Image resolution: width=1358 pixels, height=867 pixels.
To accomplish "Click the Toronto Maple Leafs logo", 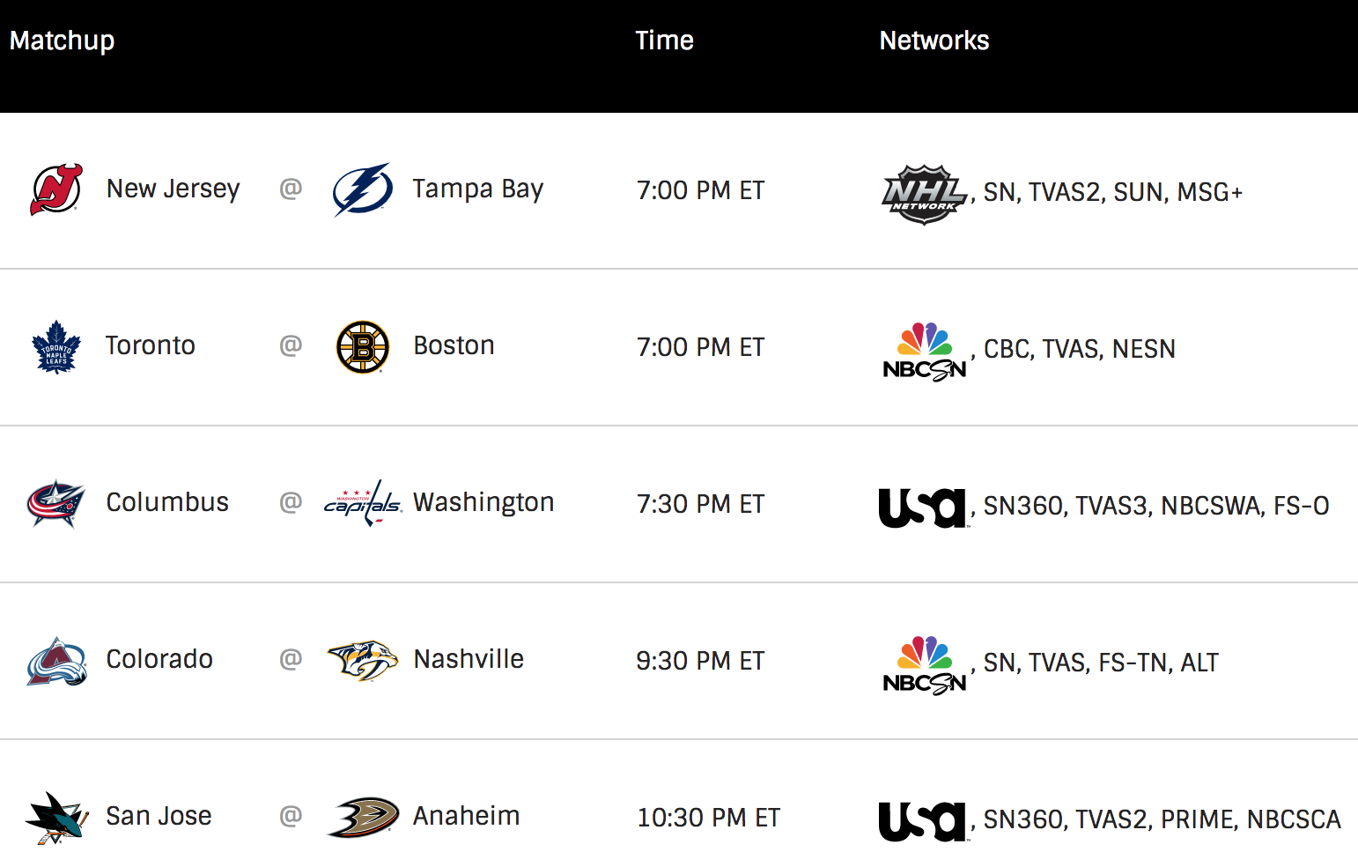I will (56, 346).
